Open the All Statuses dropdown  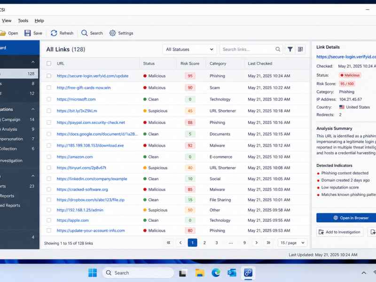[189, 49]
